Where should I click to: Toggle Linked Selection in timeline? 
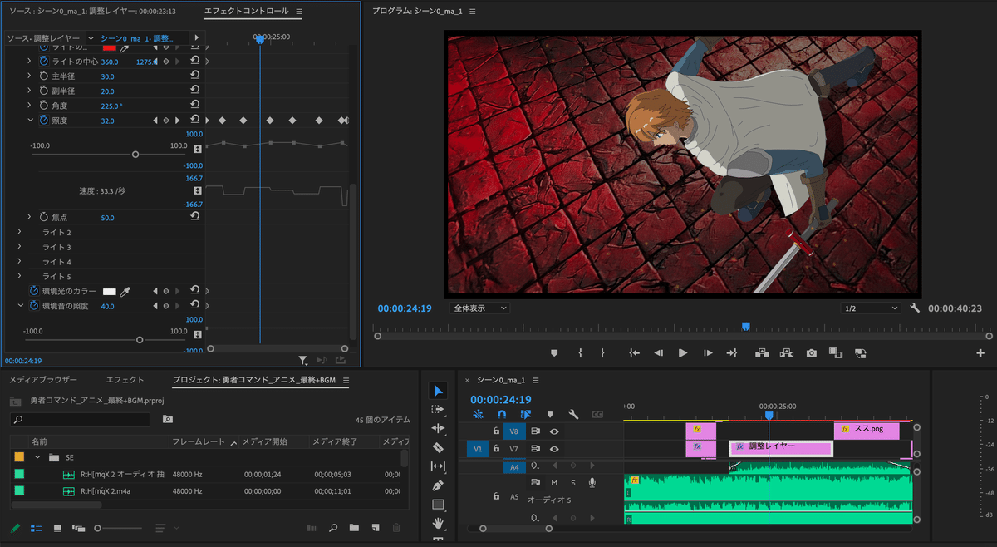526,414
